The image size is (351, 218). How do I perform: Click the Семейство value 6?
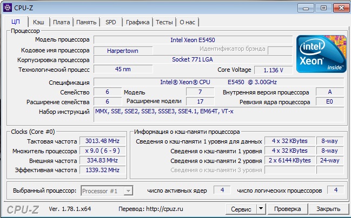click(x=108, y=92)
